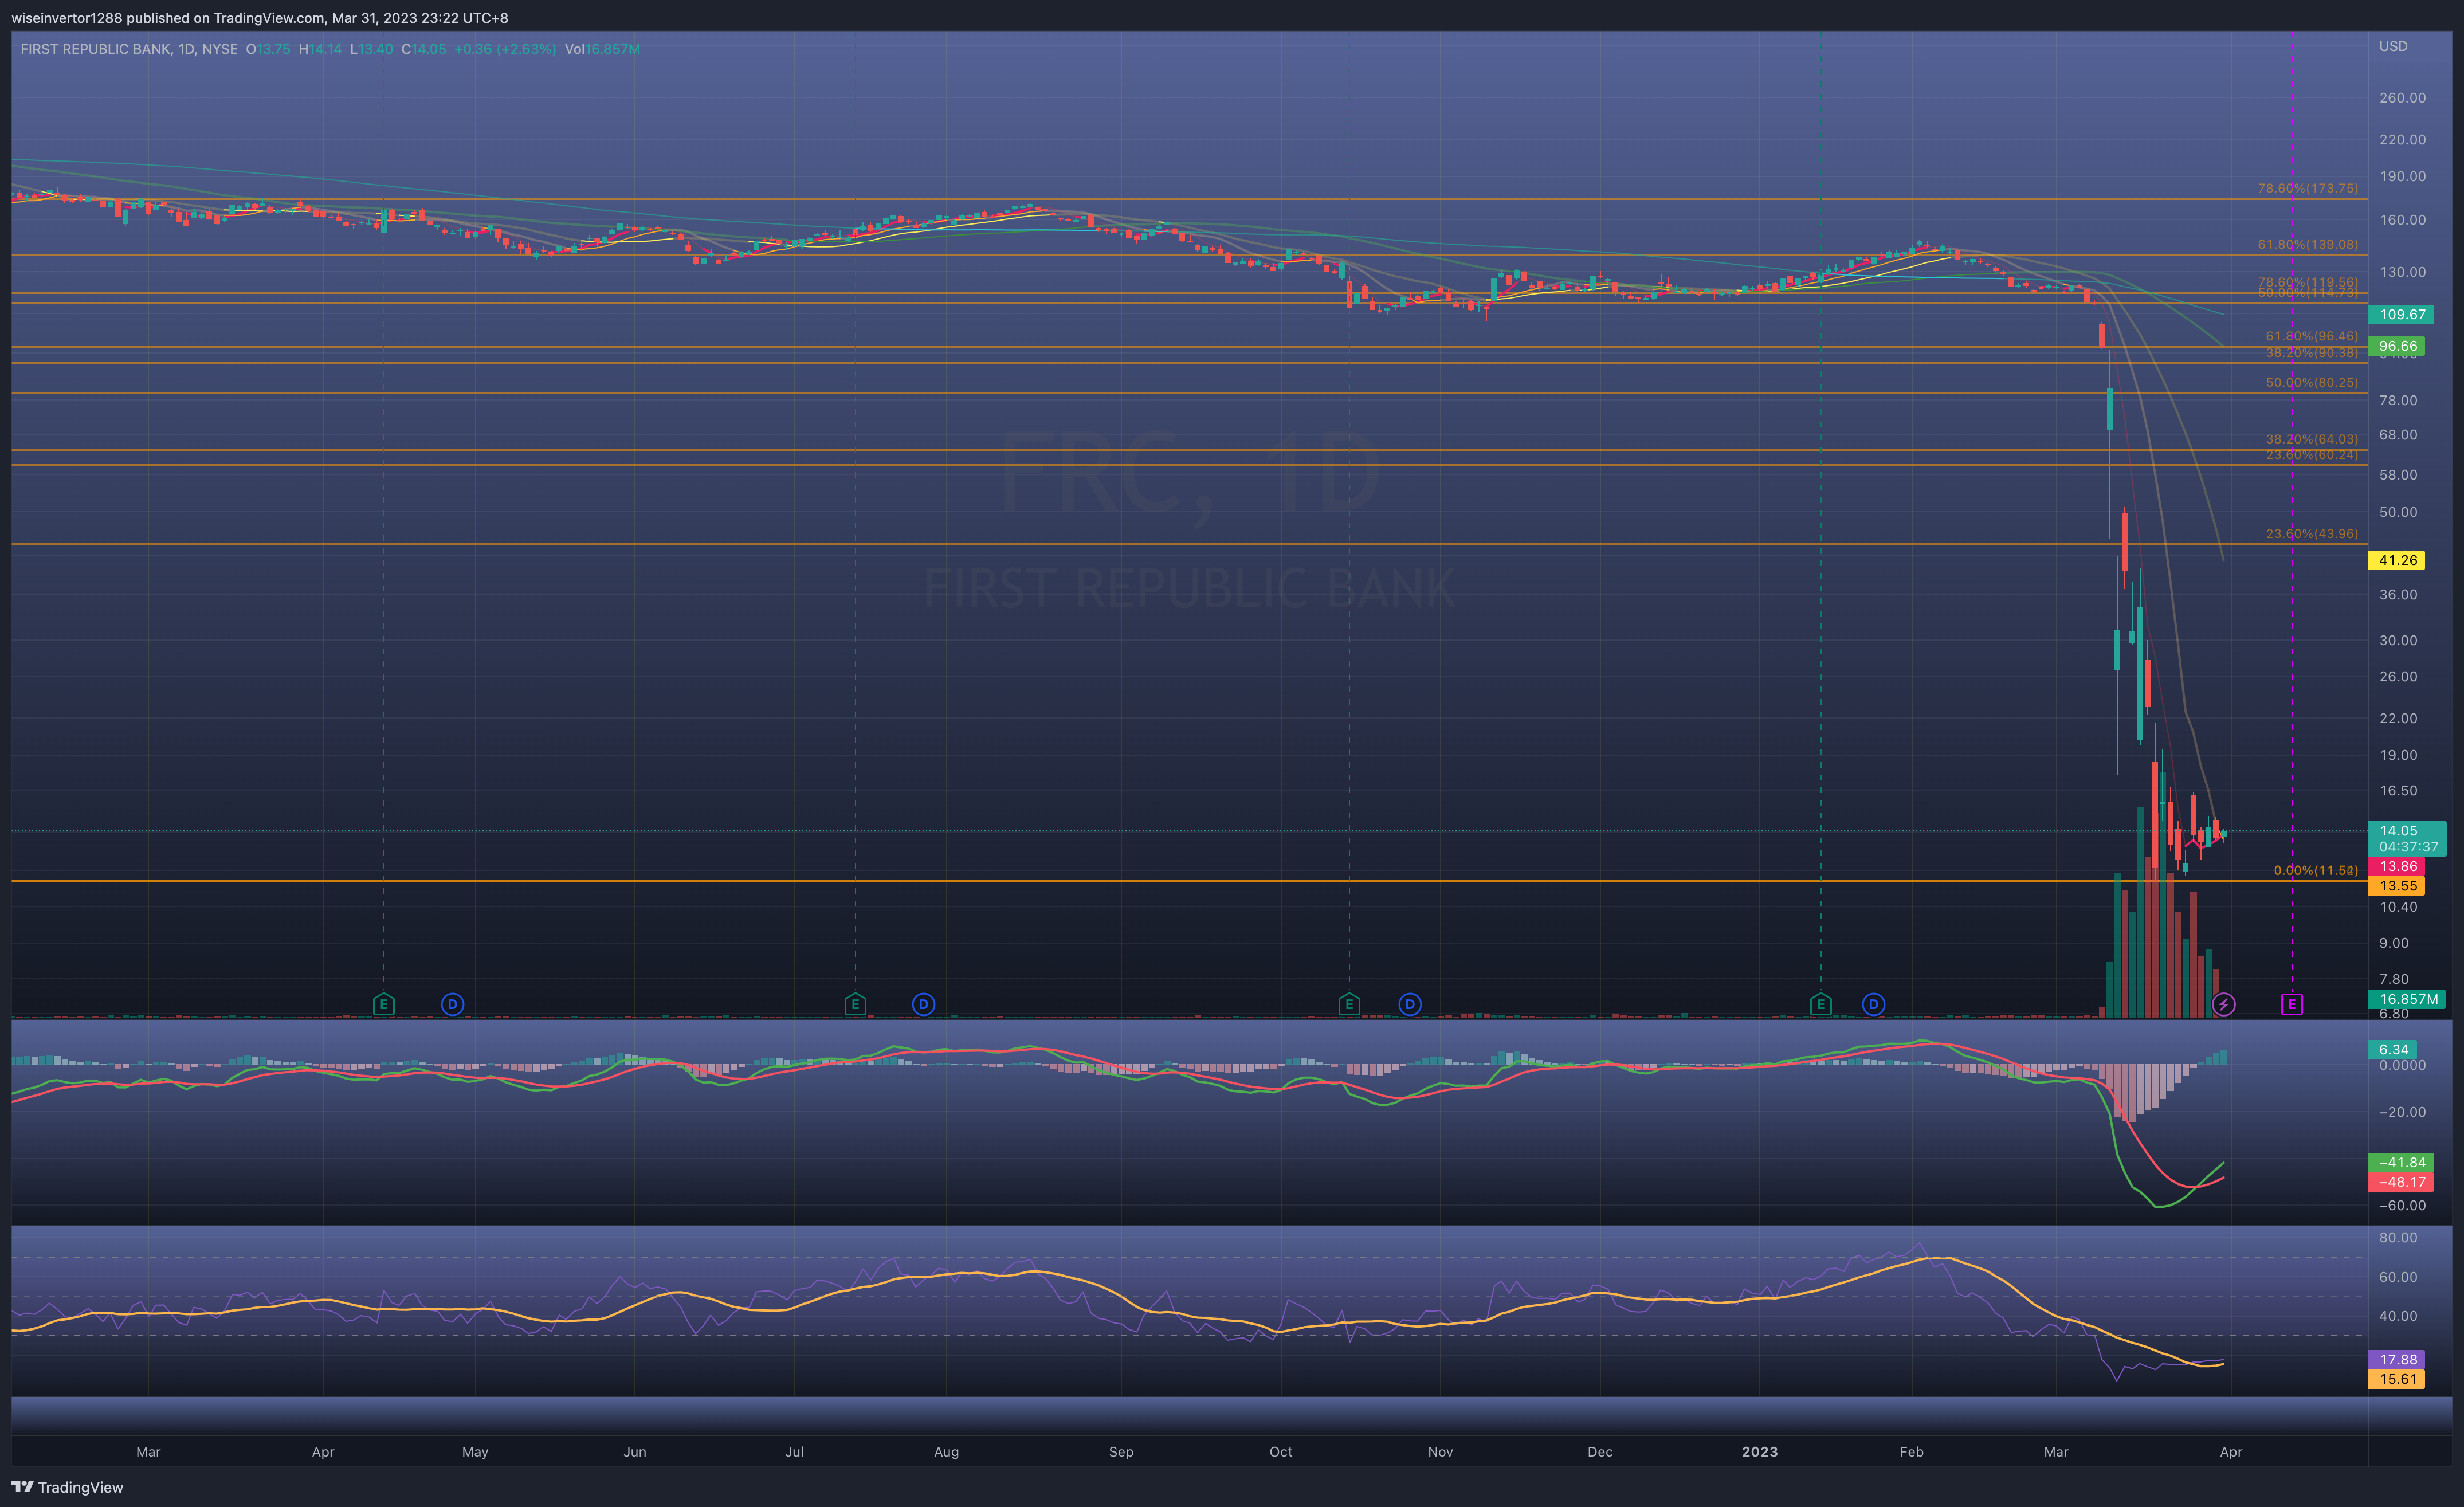Image resolution: width=2464 pixels, height=1507 pixels.
Task: Click the red 13.86 price tag
Action: 2397,866
